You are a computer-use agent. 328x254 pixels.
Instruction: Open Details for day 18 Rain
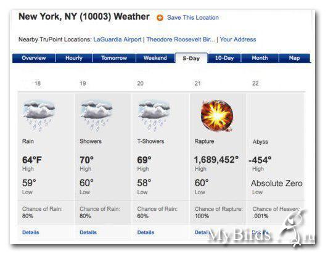(31, 232)
